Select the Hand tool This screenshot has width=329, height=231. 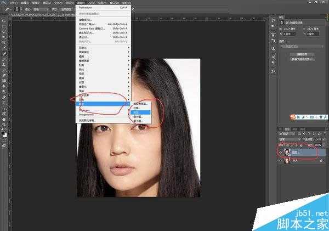[4, 120]
